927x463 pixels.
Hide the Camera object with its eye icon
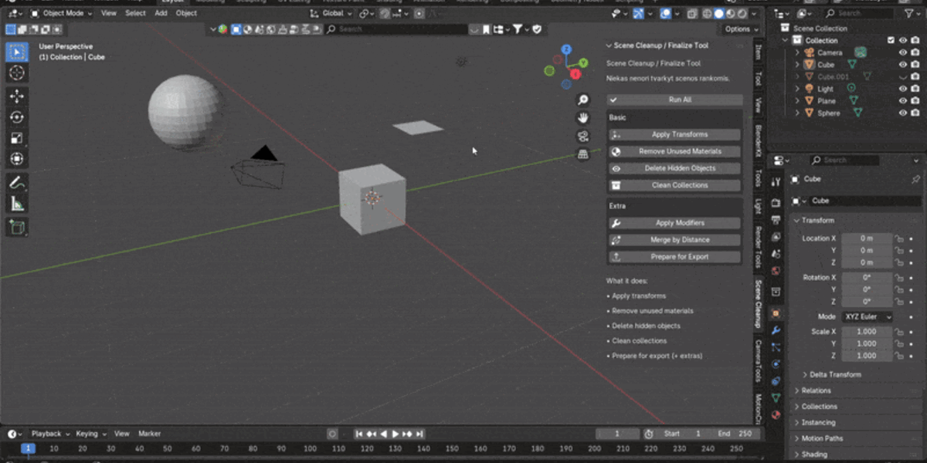tap(902, 52)
